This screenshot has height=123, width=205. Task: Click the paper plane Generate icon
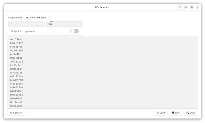coord(11,113)
